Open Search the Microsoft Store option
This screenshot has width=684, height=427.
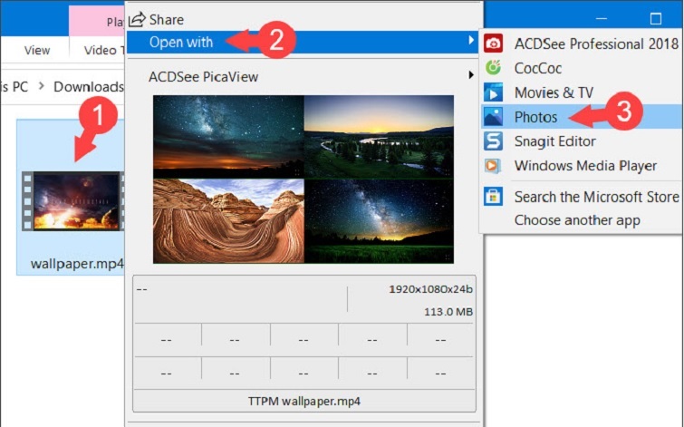[x=596, y=197]
